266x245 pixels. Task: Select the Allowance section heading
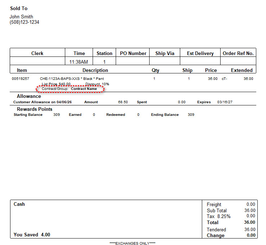(29, 96)
